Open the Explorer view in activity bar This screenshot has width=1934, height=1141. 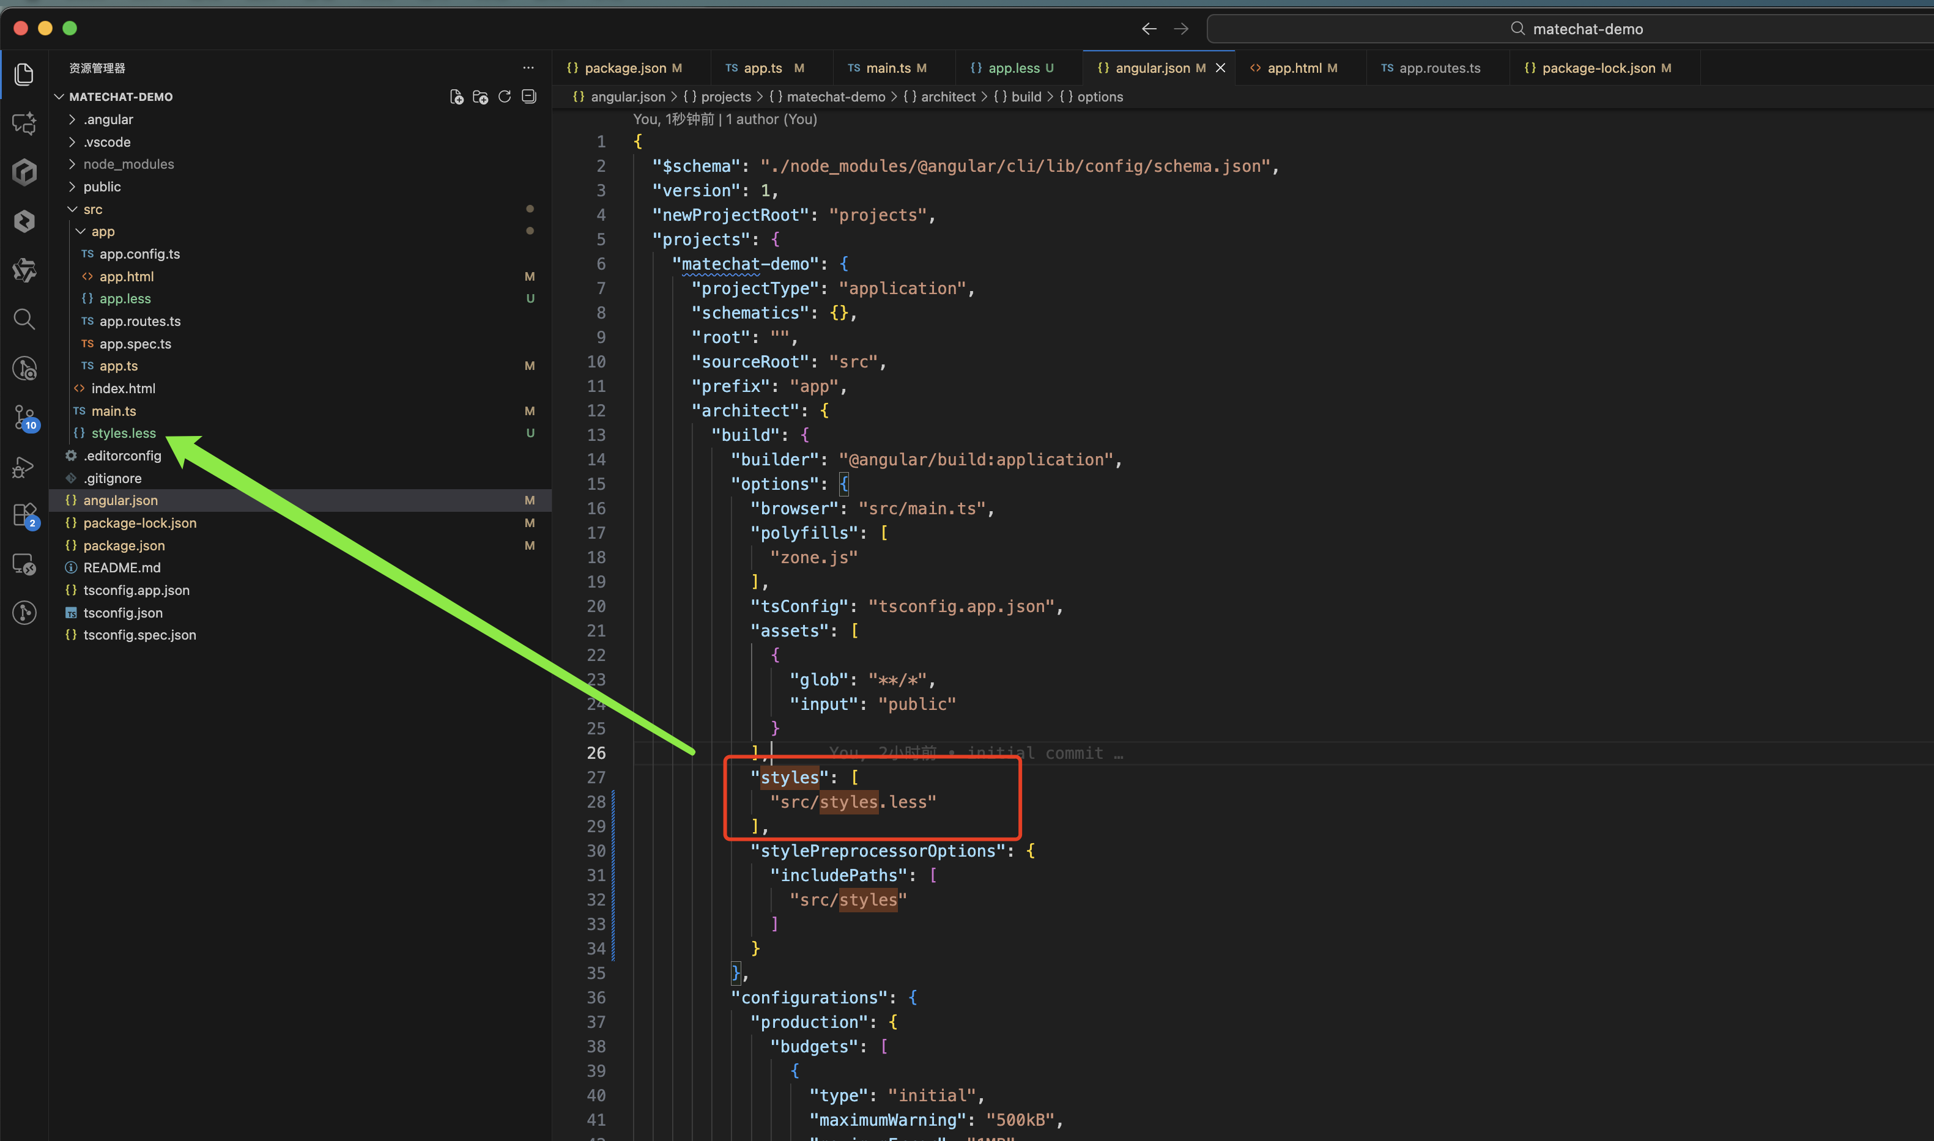click(24, 75)
